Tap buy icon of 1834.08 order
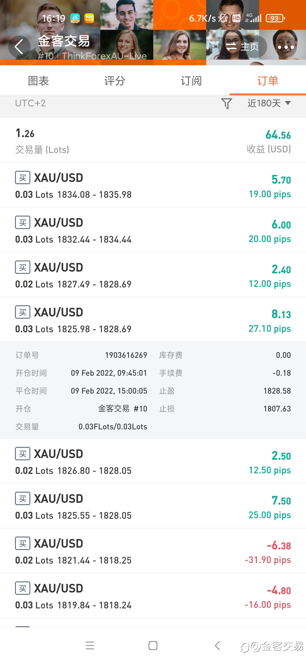This screenshot has height=664, width=306. tap(23, 178)
